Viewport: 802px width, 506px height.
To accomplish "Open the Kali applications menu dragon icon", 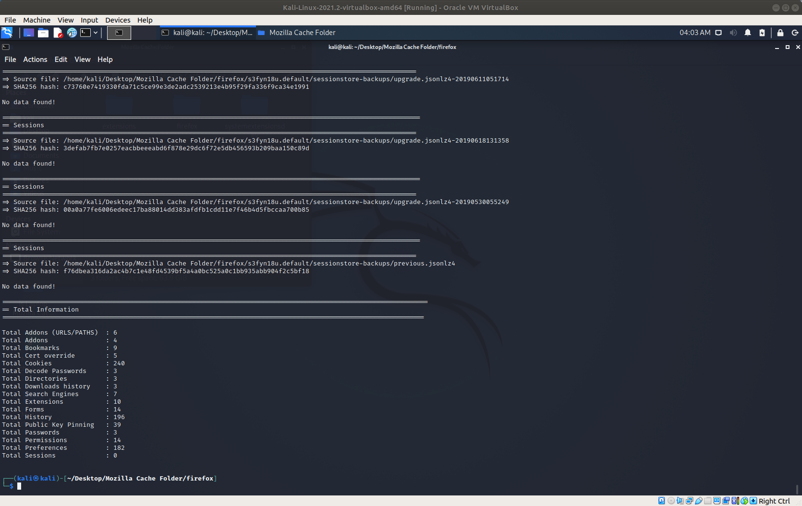I will 7,33.
